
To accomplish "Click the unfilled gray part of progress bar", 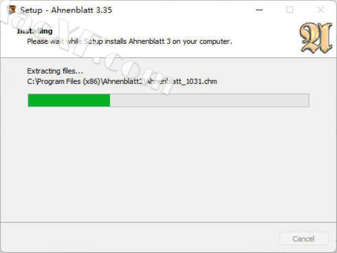I will pyautogui.click(x=210, y=100).
